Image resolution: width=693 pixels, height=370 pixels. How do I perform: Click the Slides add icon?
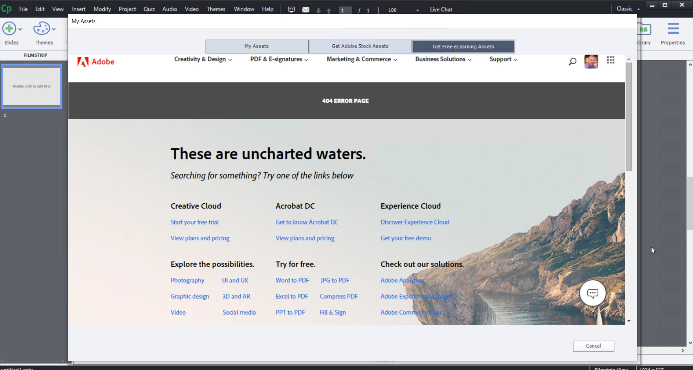9,29
